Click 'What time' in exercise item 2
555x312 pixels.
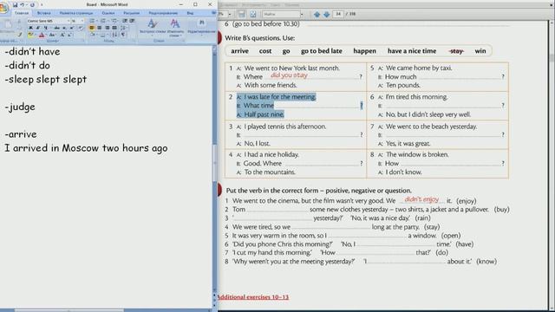[258, 106]
